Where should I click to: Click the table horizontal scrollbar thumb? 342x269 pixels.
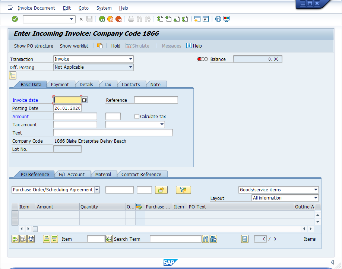(x=35, y=229)
